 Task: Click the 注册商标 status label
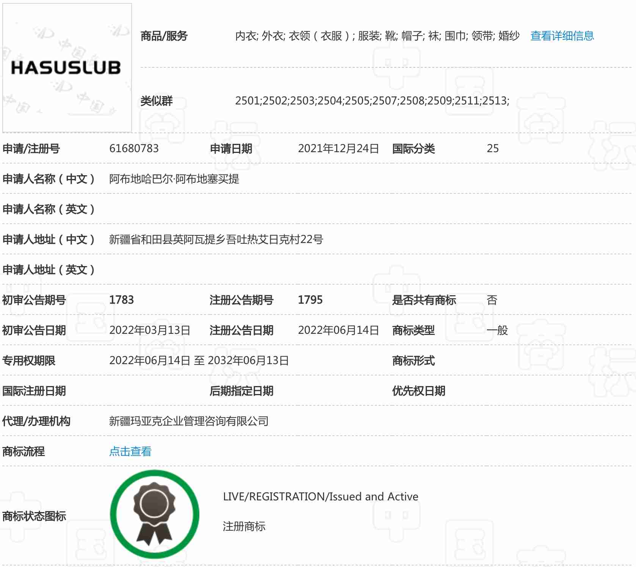(x=244, y=526)
